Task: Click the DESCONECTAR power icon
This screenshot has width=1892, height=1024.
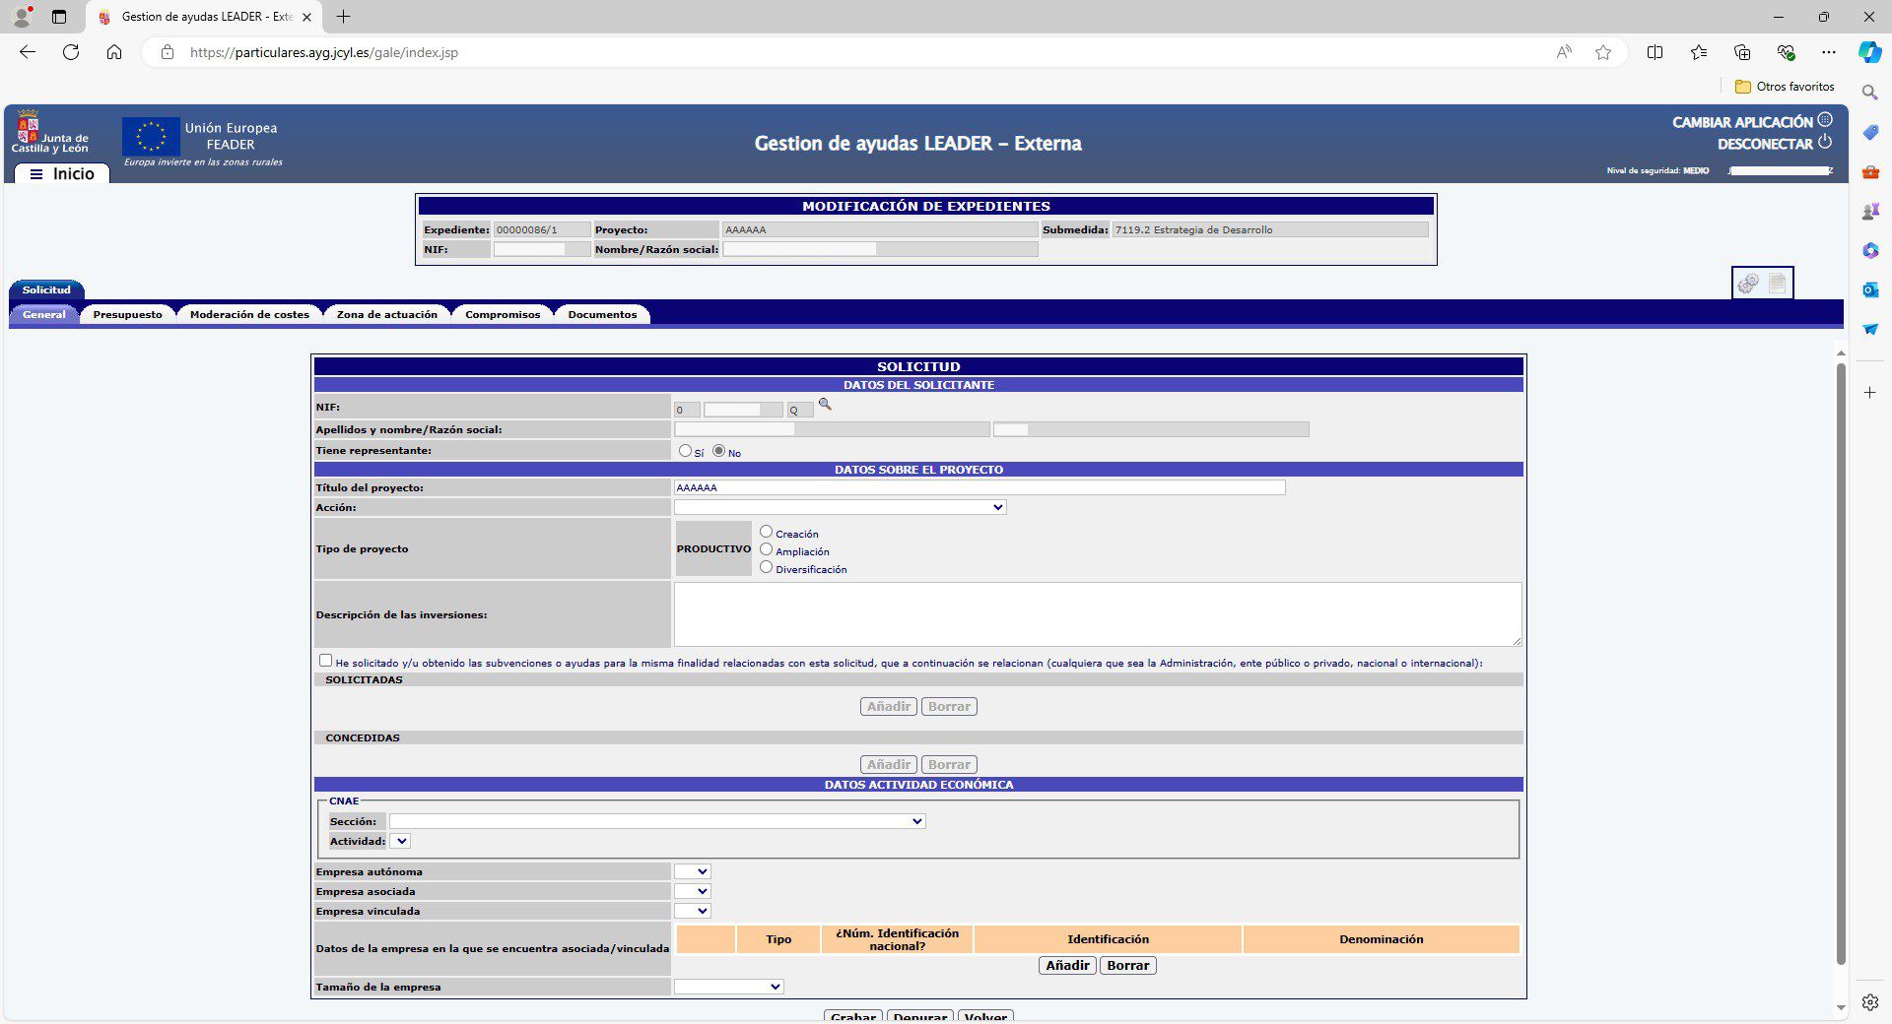Action: click(x=1825, y=143)
